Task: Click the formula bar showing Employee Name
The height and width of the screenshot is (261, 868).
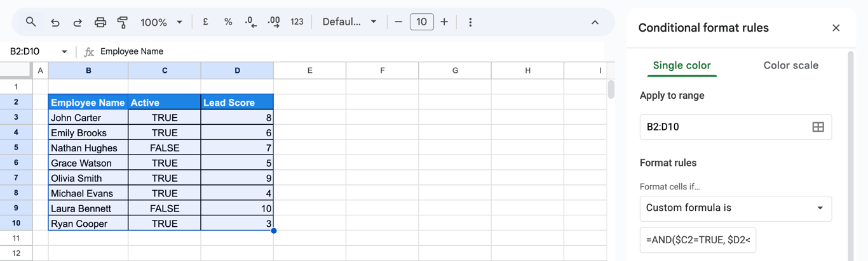Action: [353, 52]
